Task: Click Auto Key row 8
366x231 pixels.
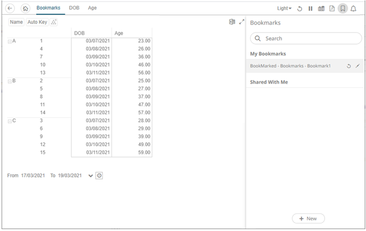Action: click(41, 97)
